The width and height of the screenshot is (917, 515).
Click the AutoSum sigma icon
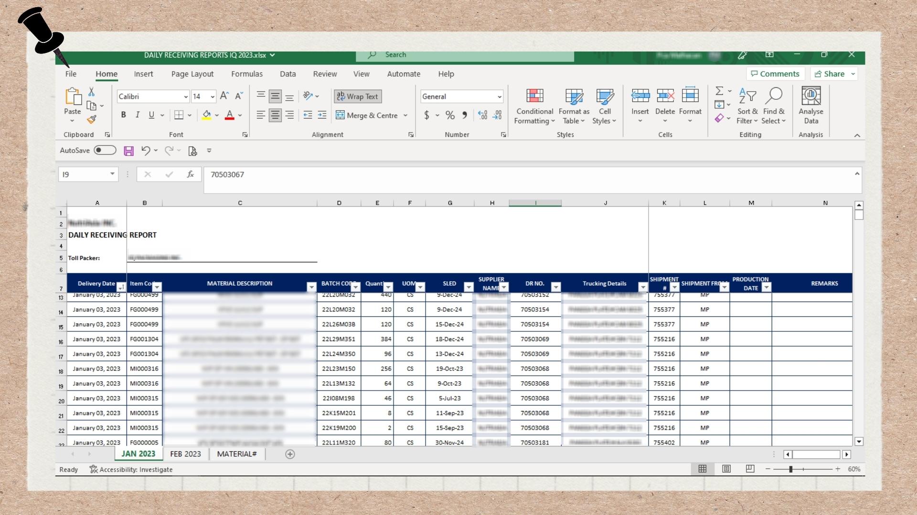pos(719,91)
